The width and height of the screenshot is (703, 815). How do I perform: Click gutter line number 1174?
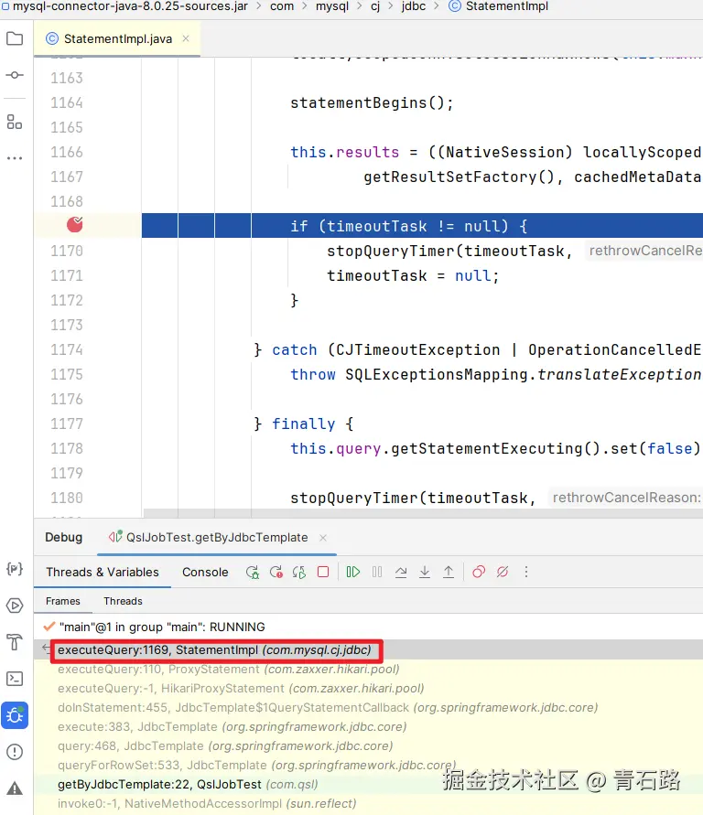click(67, 349)
